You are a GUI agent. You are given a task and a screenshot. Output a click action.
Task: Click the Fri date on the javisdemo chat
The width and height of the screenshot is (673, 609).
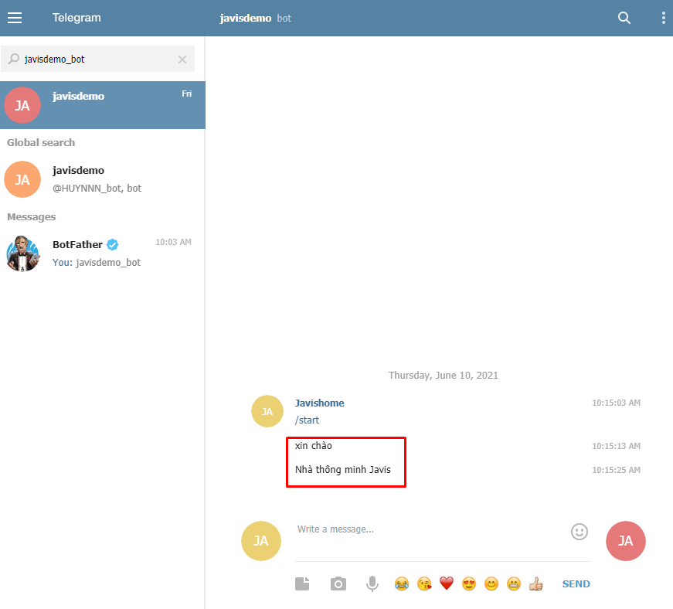click(x=187, y=94)
